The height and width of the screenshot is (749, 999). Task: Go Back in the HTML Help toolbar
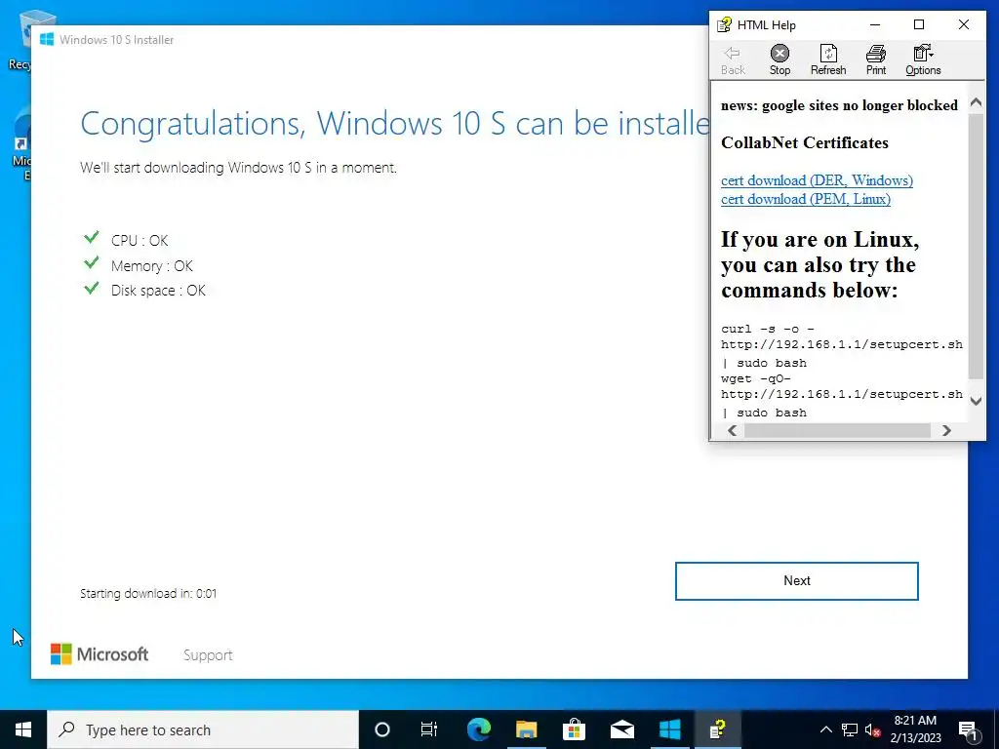733,60
